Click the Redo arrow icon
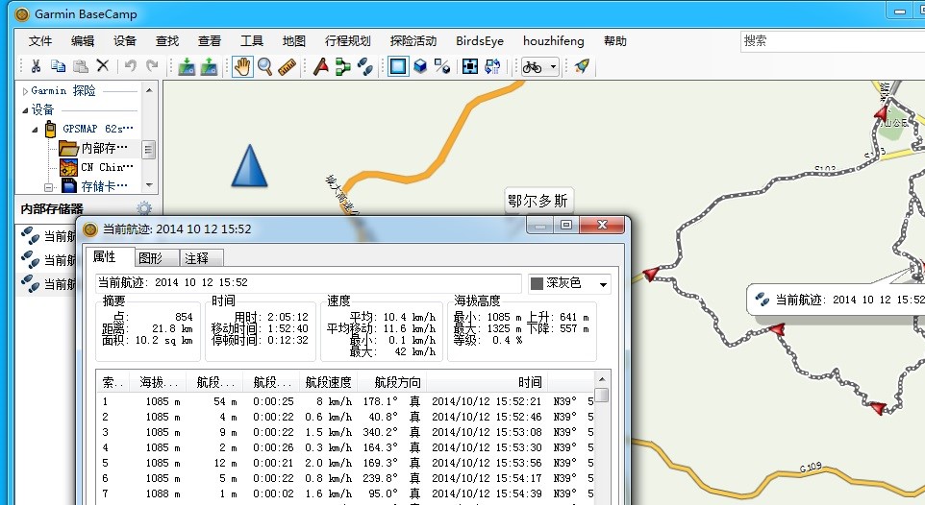 (152, 66)
